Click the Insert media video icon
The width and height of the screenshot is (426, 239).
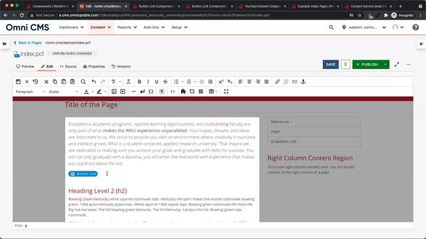(x=122, y=92)
